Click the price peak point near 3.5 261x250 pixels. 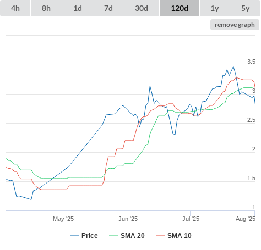pyautogui.click(x=233, y=67)
